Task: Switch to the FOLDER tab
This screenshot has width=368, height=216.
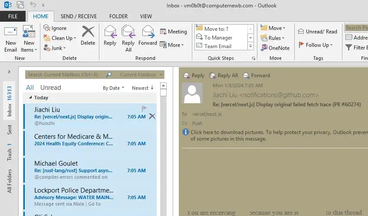Action: (118, 16)
